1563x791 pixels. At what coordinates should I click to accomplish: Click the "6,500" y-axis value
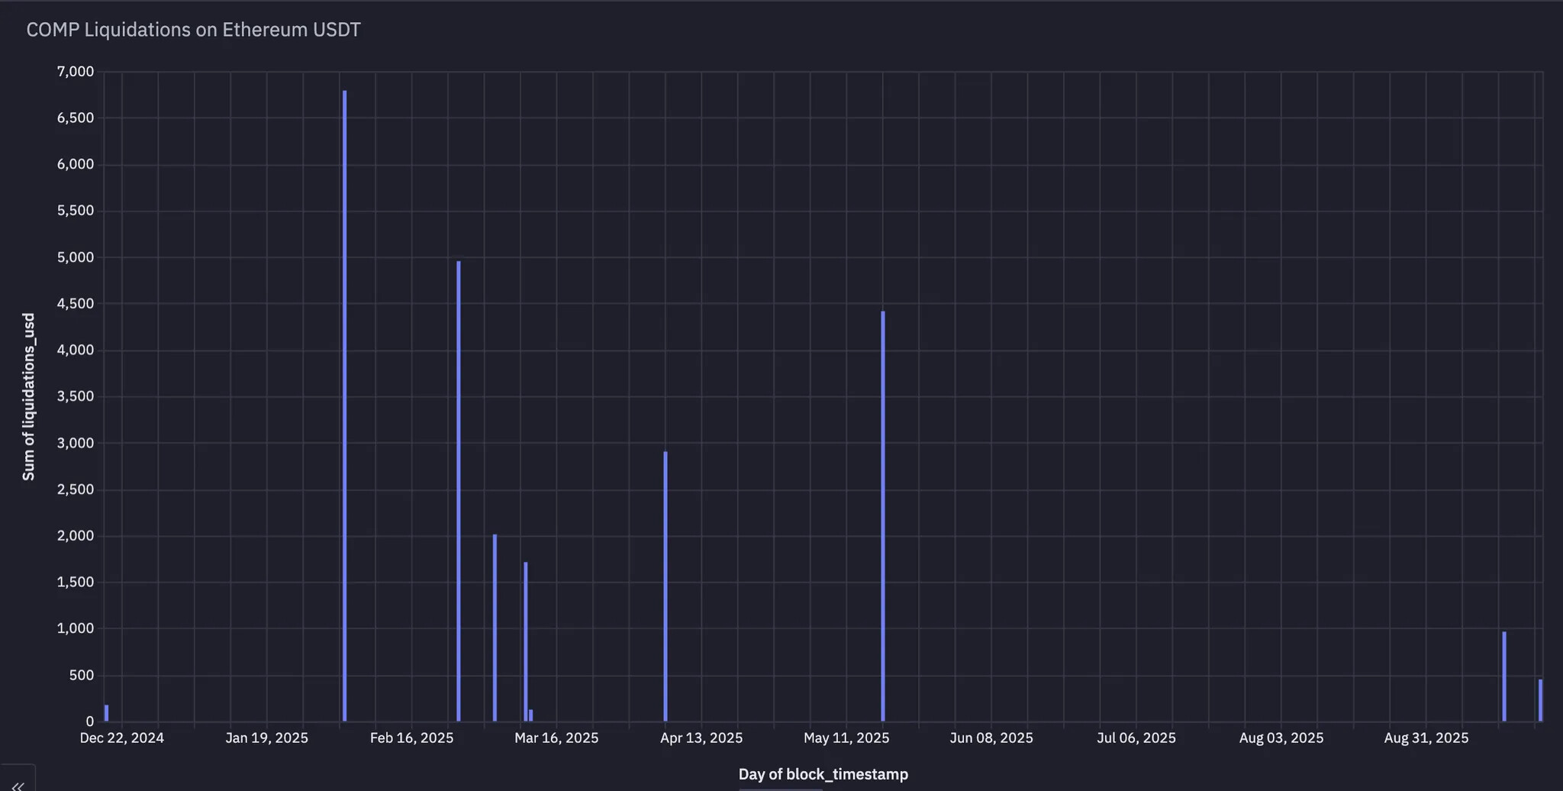pyautogui.click(x=76, y=118)
